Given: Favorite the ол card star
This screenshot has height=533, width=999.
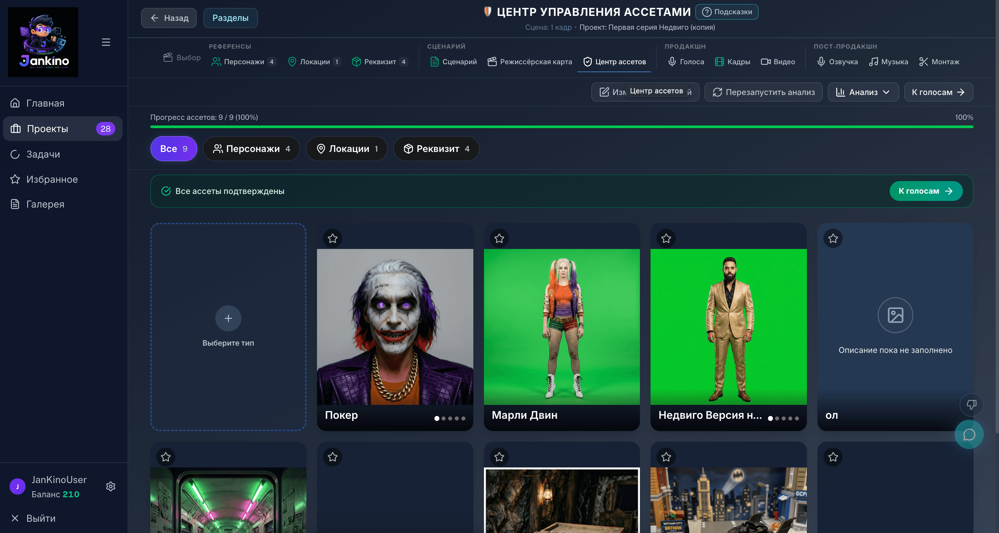Looking at the screenshot, I should coord(833,238).
